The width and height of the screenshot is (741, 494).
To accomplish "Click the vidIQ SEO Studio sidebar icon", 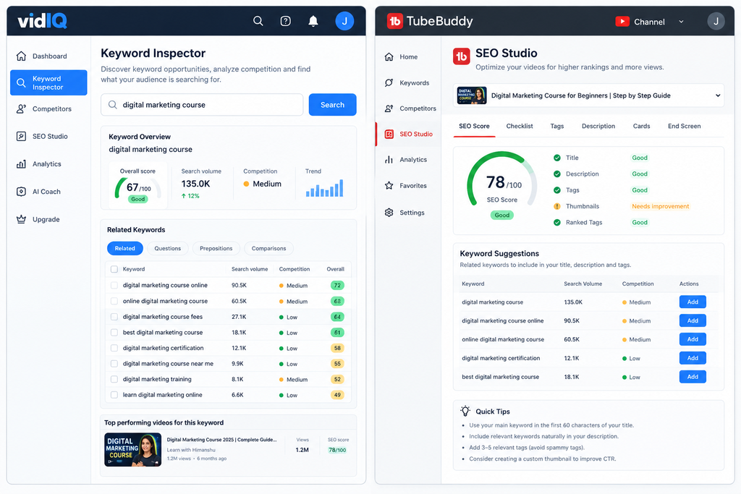I will click(21, 136).
